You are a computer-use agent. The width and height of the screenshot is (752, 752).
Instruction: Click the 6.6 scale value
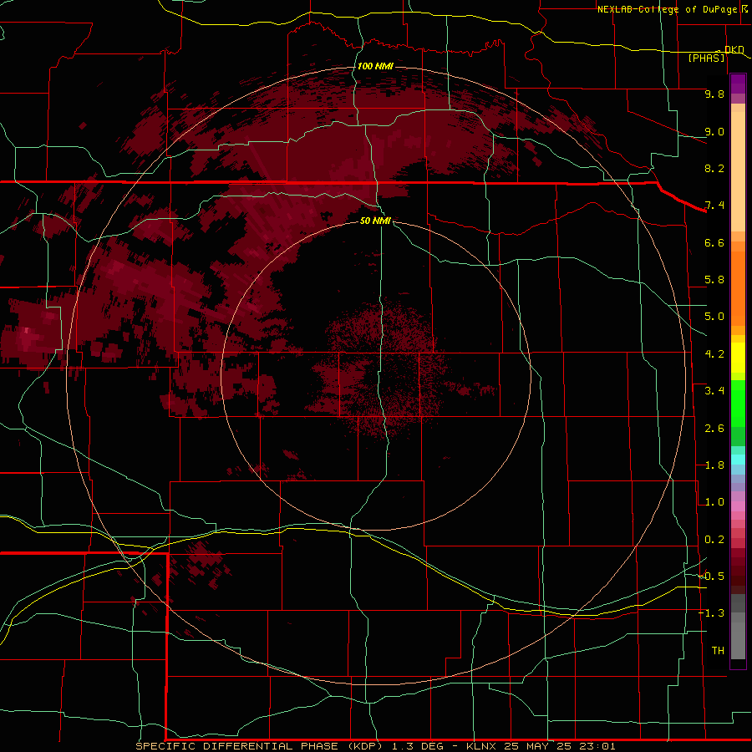pyautogui.click(x=714, y=242)
